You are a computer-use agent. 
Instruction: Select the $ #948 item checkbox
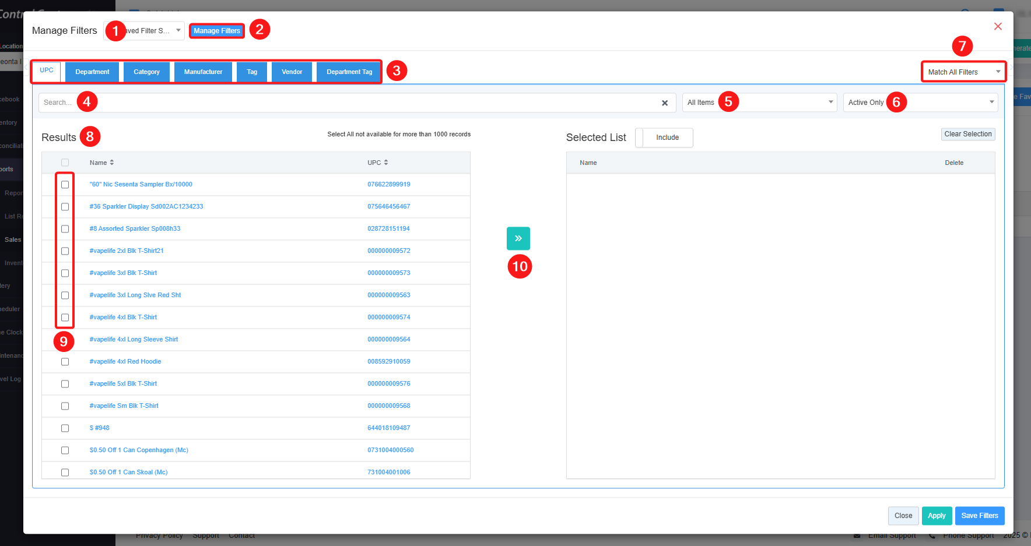65,428
